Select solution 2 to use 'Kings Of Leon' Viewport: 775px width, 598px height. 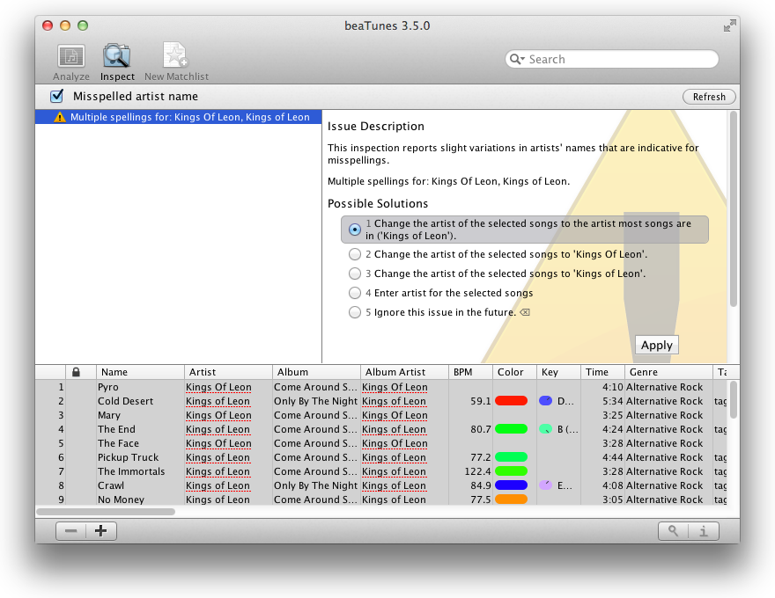(355, 254)
